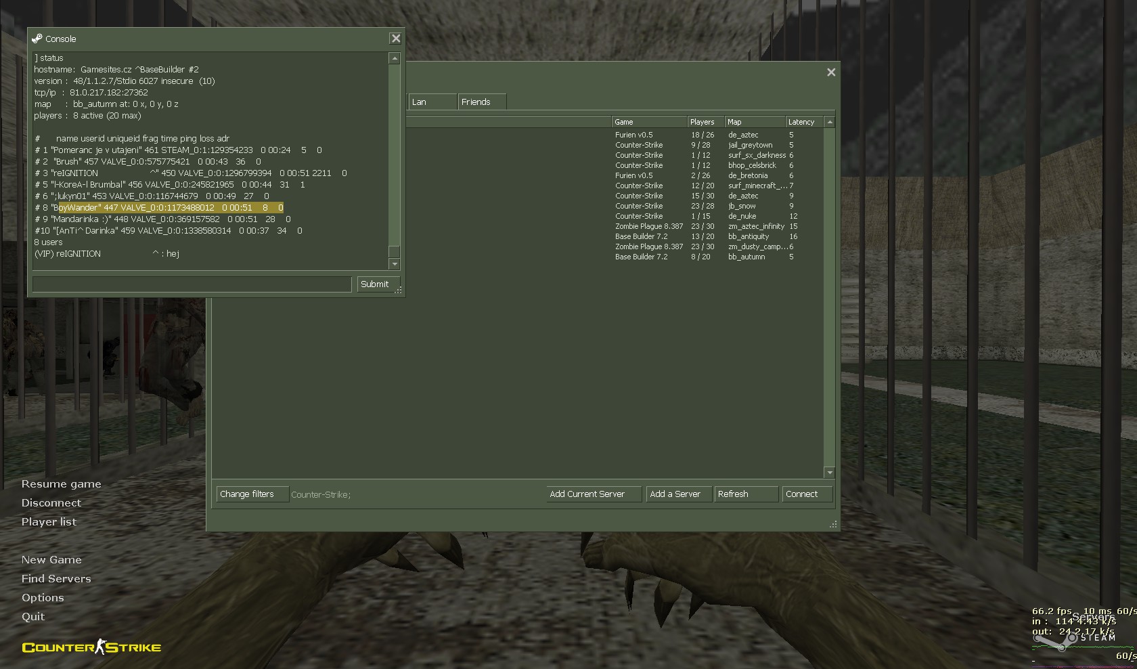1137x669 pixels.
Task: Click the console scroll up arrow
Action: click(x=395, y=59)
